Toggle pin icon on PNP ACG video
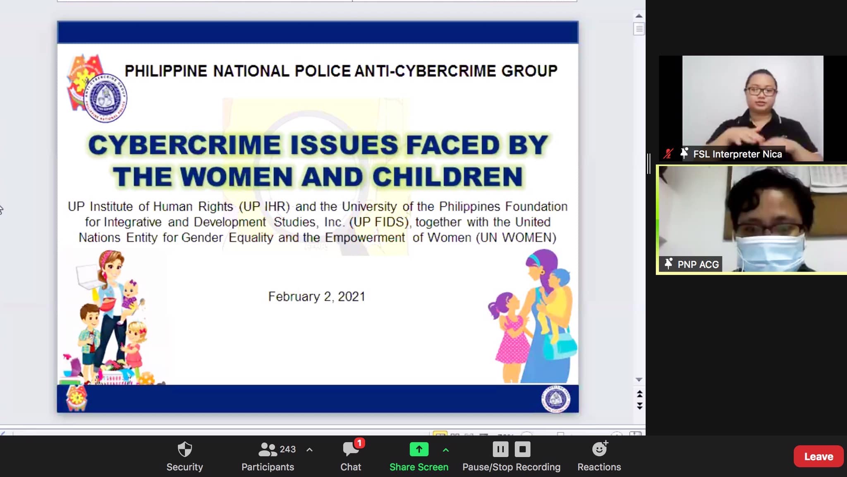The image size is (847, 477). (x=668, y=264)
